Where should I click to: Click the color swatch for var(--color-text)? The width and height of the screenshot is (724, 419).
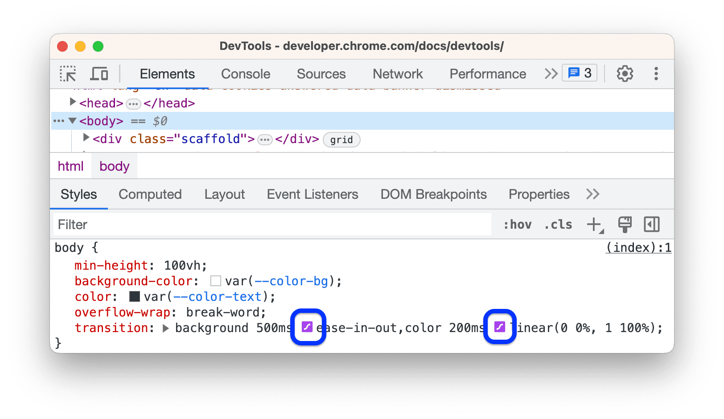pyautogui.click(x=134, y=296)
